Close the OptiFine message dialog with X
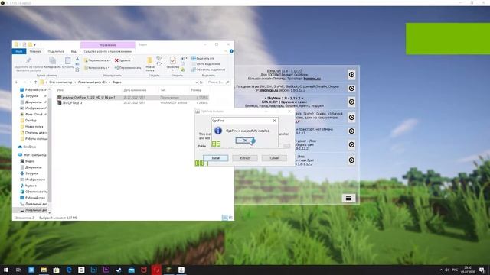 coord(274,121)
